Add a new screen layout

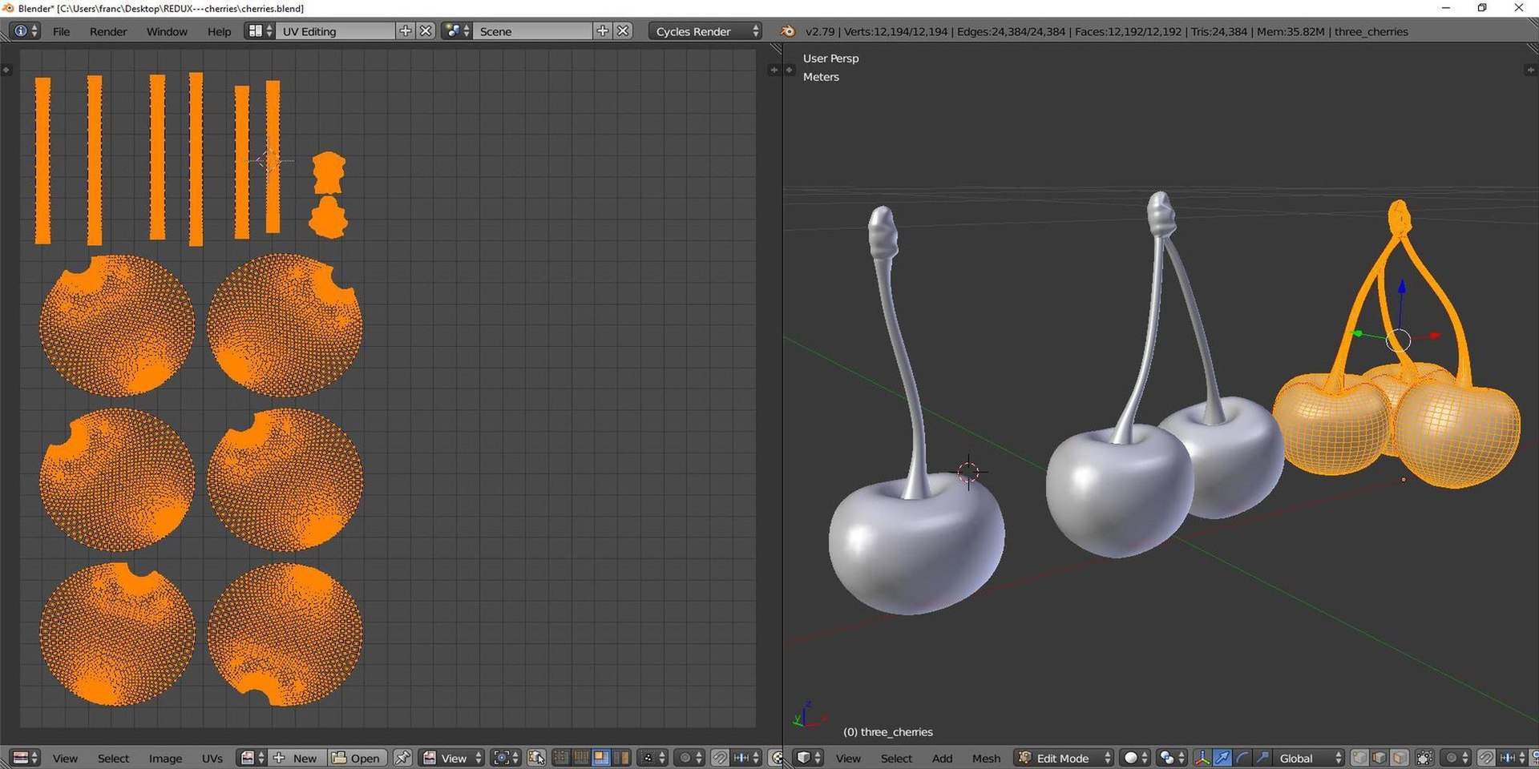406,31
